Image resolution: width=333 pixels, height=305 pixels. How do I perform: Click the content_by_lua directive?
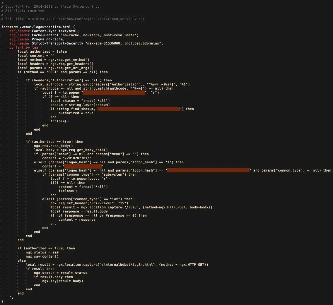click(23, 47)
